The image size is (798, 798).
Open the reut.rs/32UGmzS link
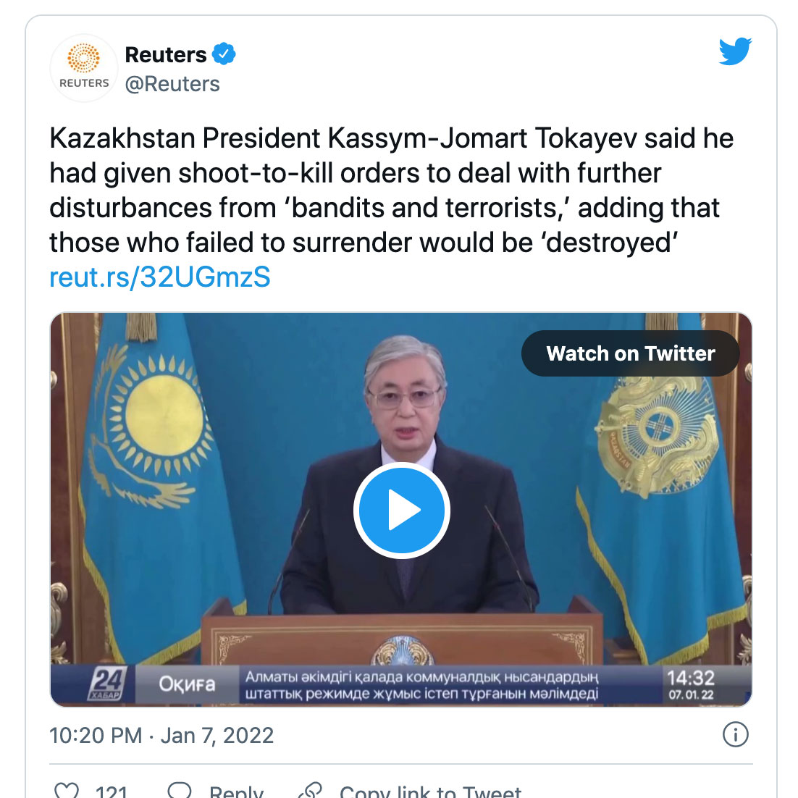[x=160, y=277]
